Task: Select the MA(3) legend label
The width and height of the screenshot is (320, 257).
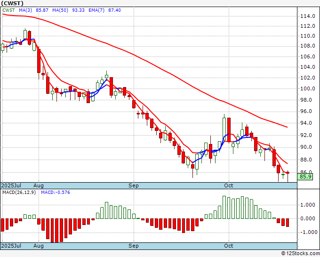Action: coord(25,10)
